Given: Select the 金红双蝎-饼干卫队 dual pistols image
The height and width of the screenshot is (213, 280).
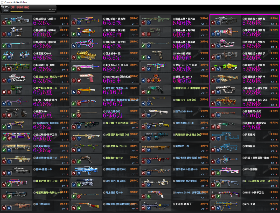Looking at the screenshot, I should click(x=16, y=136).
